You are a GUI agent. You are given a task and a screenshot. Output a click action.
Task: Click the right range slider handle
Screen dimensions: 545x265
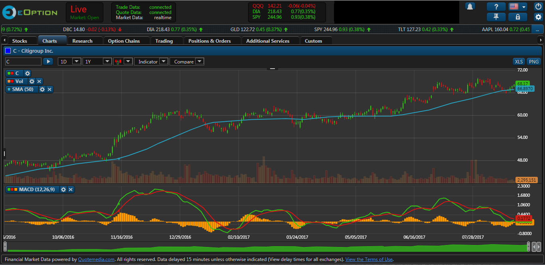[529, 246]
